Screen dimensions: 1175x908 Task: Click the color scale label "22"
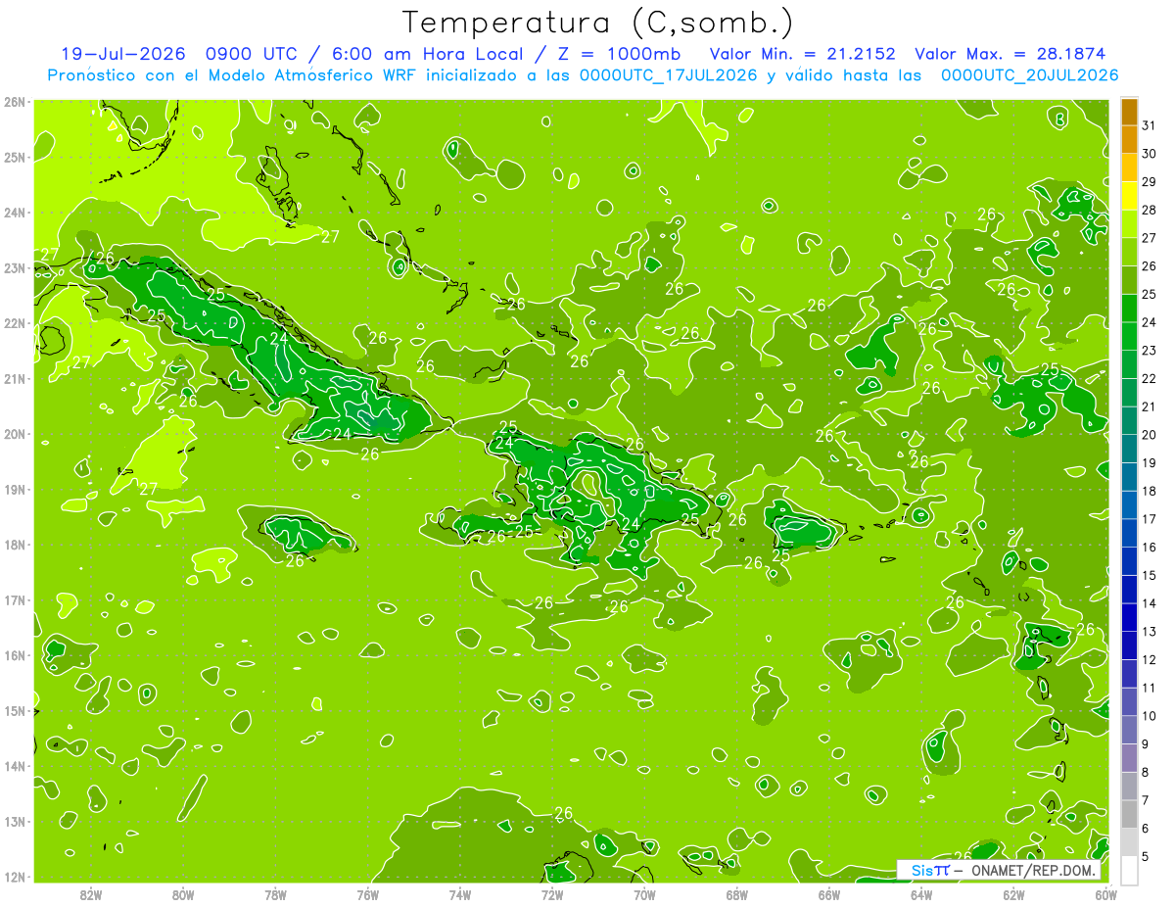click(x=1150, y=379)
